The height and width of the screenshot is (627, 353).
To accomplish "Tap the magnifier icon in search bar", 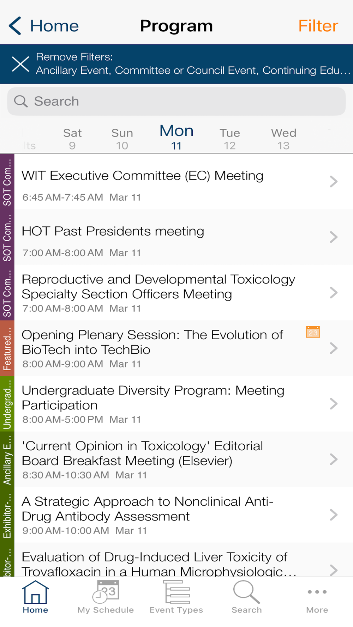I will [21, 101].
